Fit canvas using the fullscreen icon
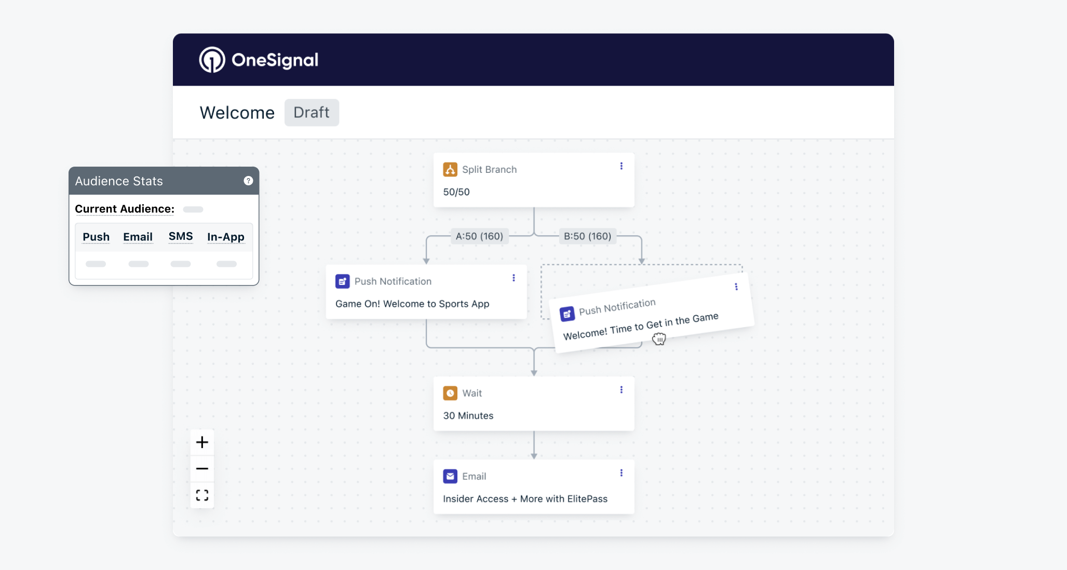The height and width of the screenshot is (570, 1067). [x=202, y=495]
